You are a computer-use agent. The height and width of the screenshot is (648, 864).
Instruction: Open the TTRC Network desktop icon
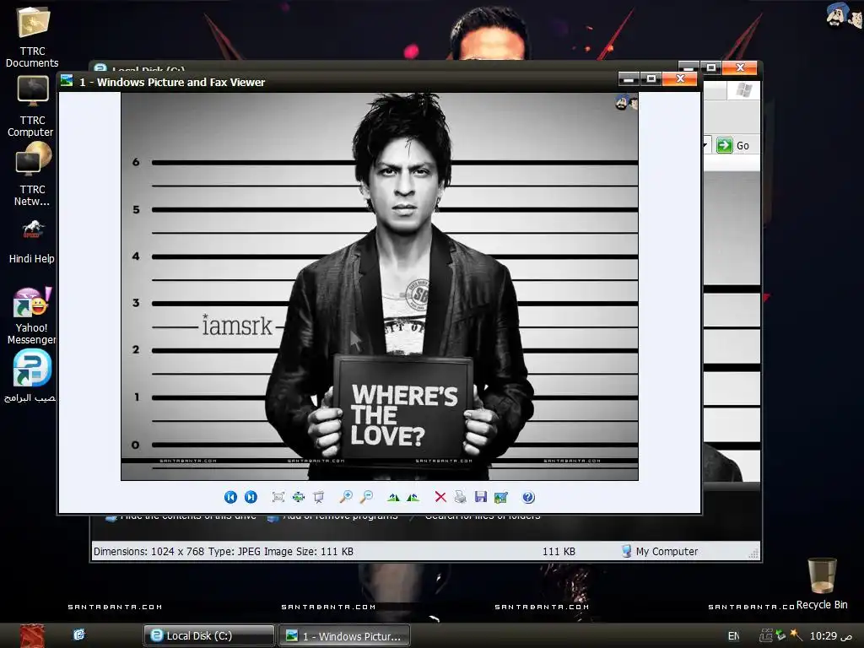coord(32,175)
